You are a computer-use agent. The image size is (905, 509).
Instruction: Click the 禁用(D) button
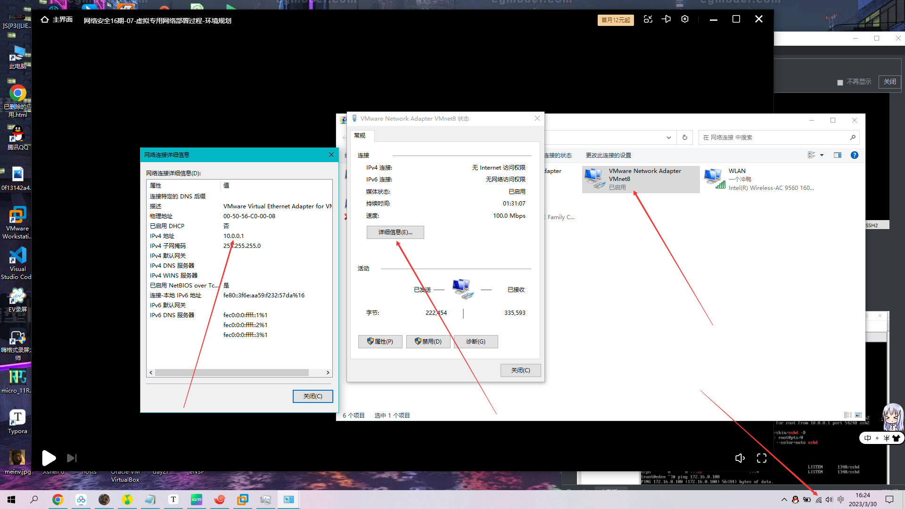(x=428, y=342)
